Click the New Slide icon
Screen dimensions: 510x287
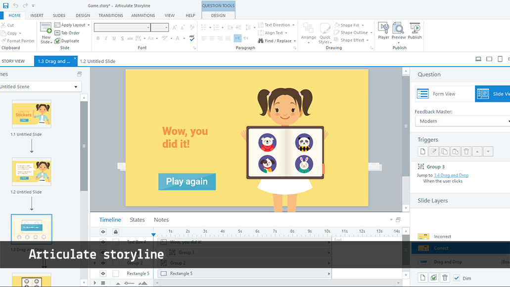pos(46,33)
